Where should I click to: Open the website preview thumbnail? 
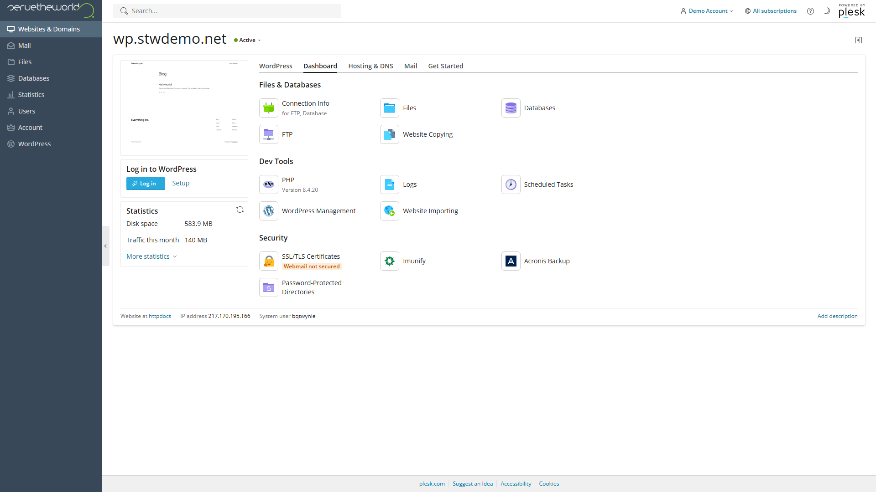tap(184, 108)
